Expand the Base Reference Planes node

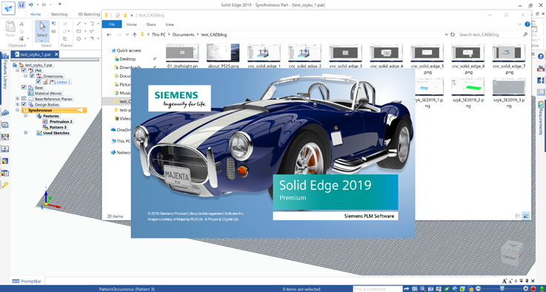click(x=18, y=99)
